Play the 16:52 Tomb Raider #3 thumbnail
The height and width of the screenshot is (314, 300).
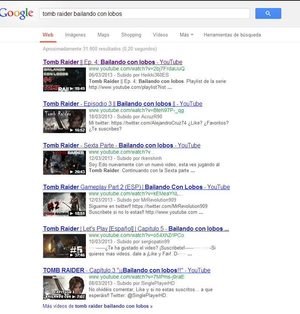pyautogui.click(x=64, y=121)
